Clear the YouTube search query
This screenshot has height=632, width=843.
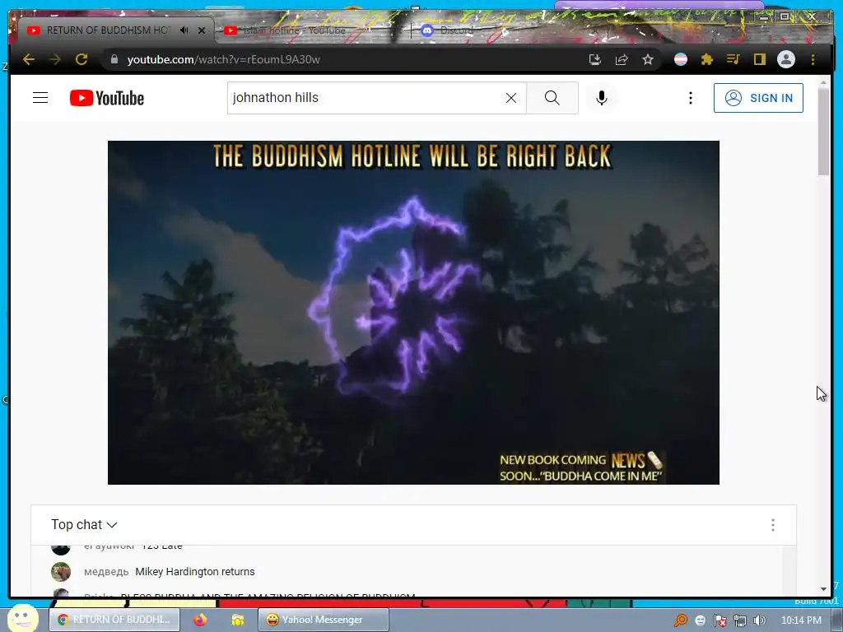[511, 98]
